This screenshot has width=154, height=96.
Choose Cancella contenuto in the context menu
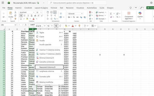click(49, 62)
